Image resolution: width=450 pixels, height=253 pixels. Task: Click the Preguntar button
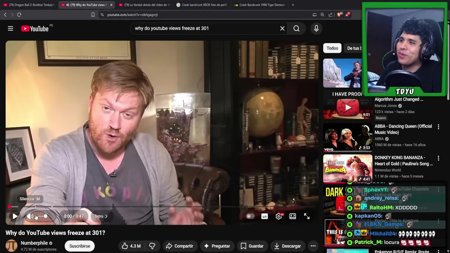coord(217,246)
